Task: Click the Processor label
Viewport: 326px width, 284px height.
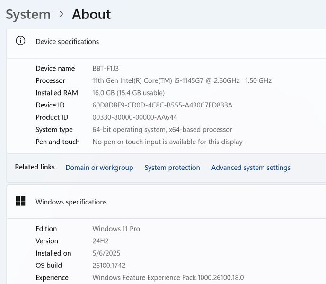Action: [x=51, y=80]
